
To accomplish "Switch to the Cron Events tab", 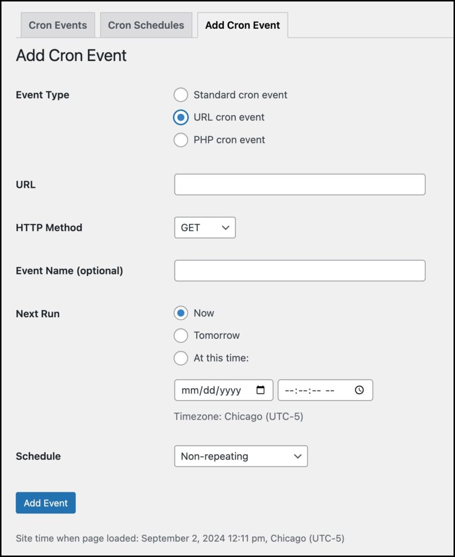I will tap(58, 25).
